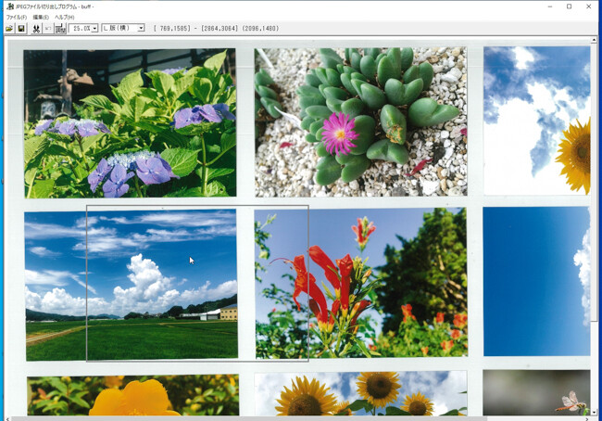Click the adjustment icon beside undo
The width and height of the screenshot is (602, 421).
(60, 29)
